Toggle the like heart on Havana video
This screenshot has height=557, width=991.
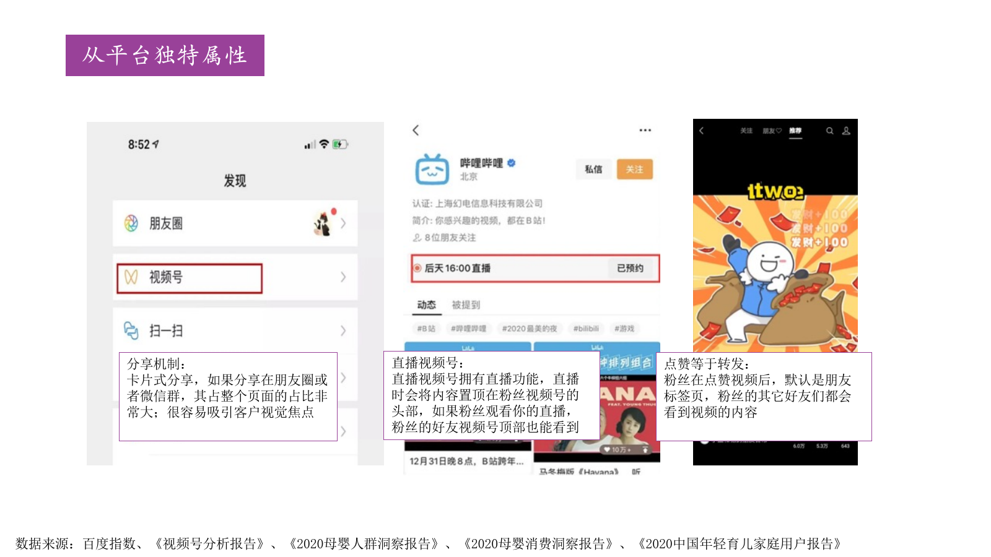[x=607, y=449]
